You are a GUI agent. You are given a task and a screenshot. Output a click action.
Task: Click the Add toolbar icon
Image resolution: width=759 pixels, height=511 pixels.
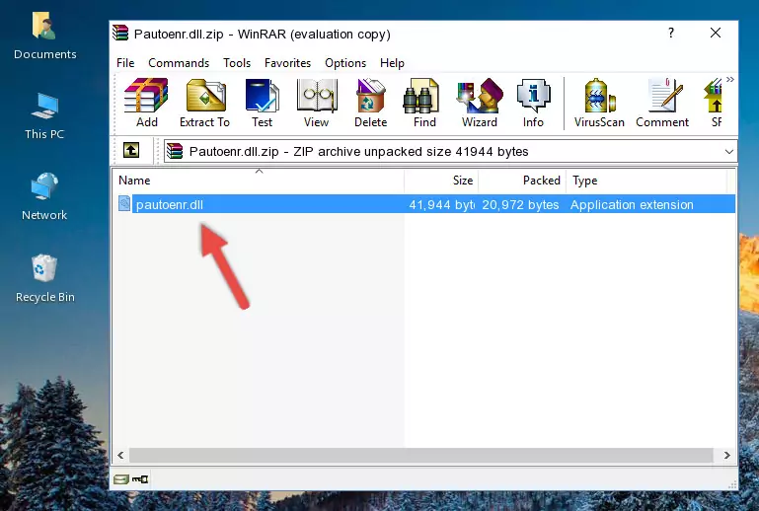(146, 103)
